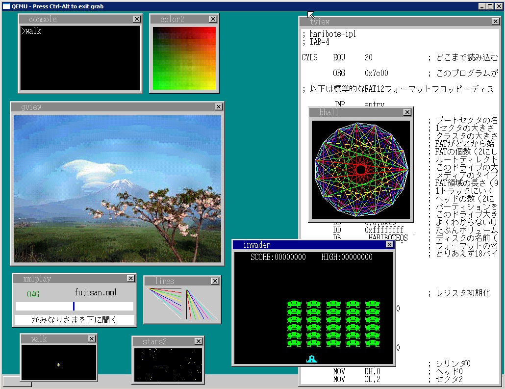The height and width of the screenshot is (389, 505).
Task: Click the cyan player ship in invader
Action: 312,359
